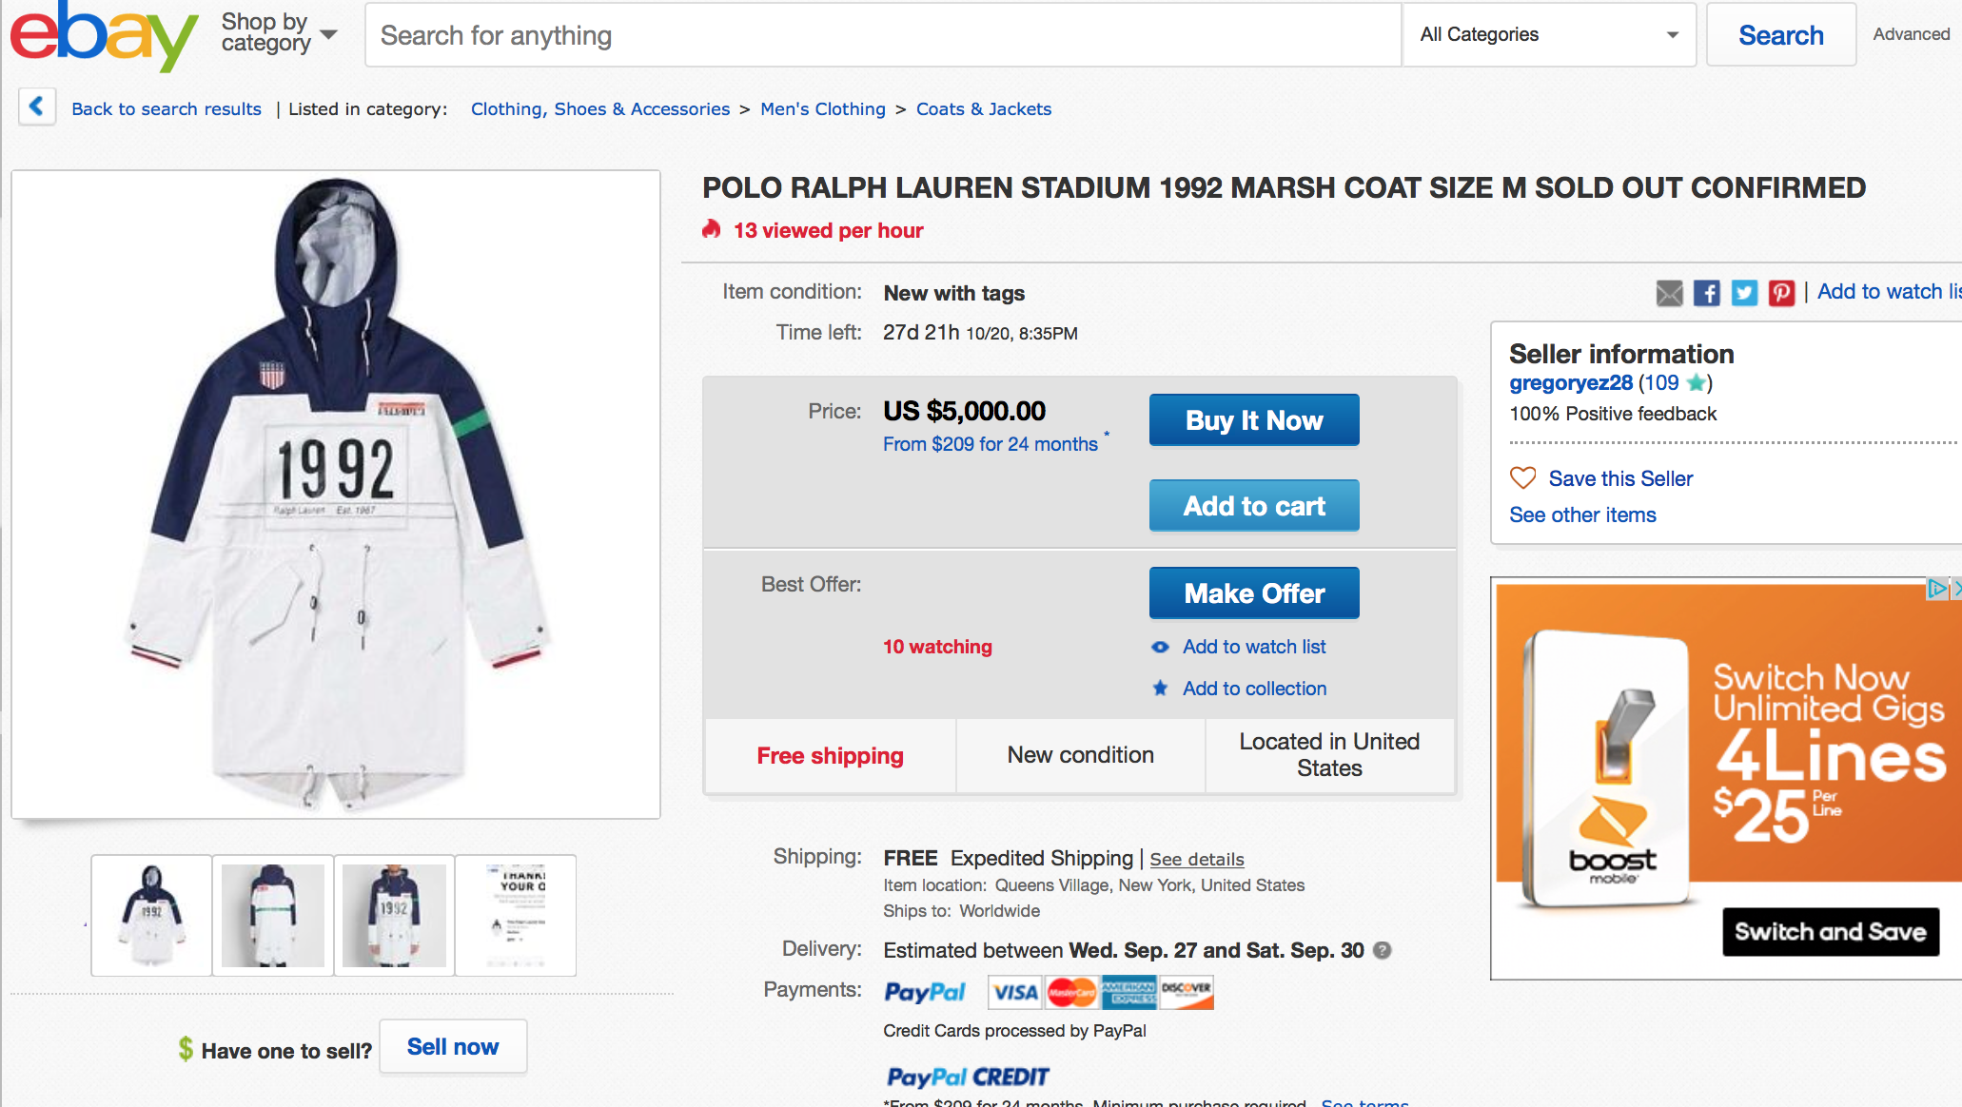1962x1107 pixels.
Task: Click the eBay logo
Action: click(x=103, y=36)
